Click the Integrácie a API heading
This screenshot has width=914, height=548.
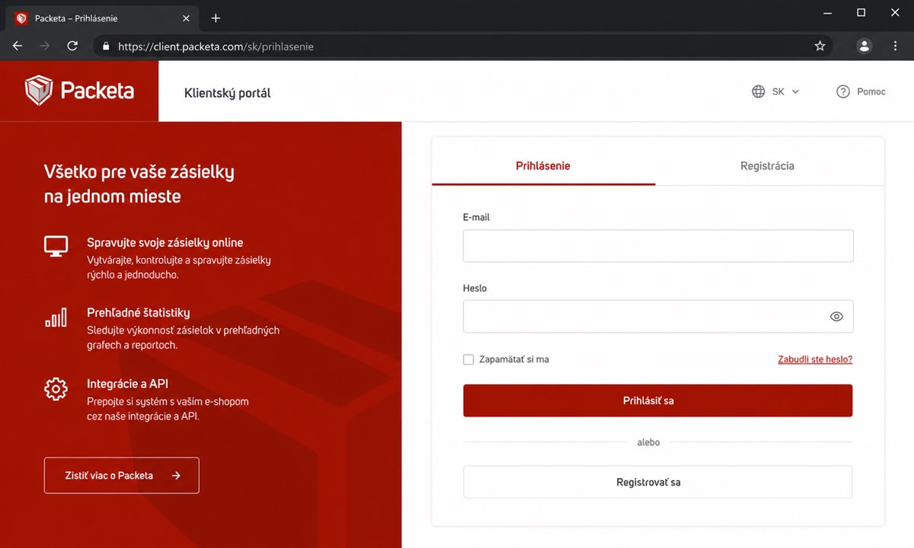click(x=128, y=384)
